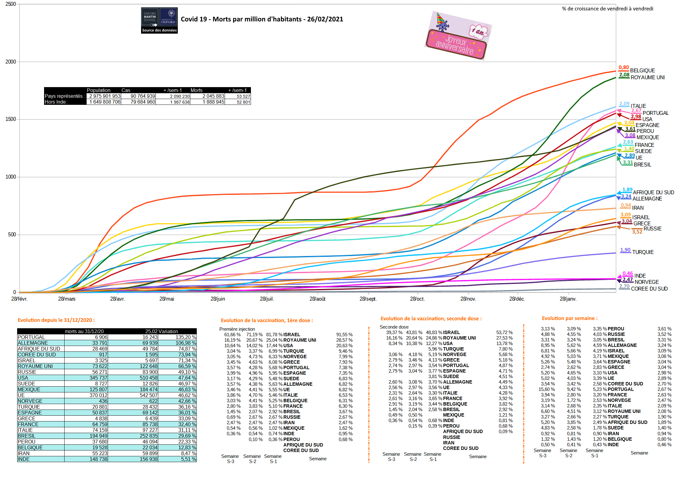This screenshot has height=489, width=687.
Task: Click 'Evolution par semaine' heading
Action: pos(569,318)
